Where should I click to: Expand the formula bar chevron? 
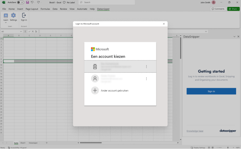[206, 32]
